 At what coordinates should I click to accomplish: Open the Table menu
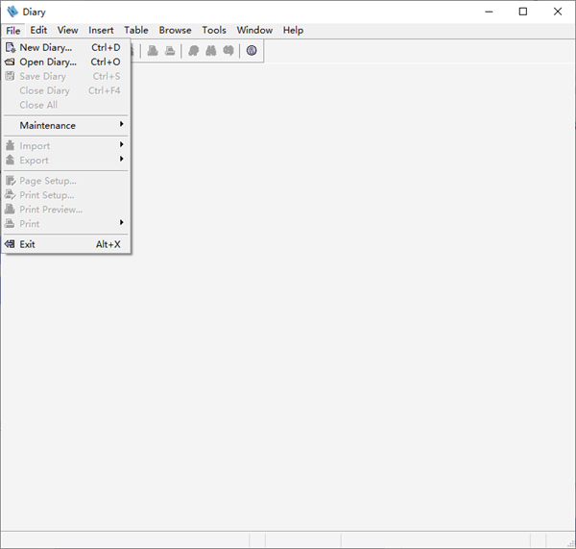point(136,30)
